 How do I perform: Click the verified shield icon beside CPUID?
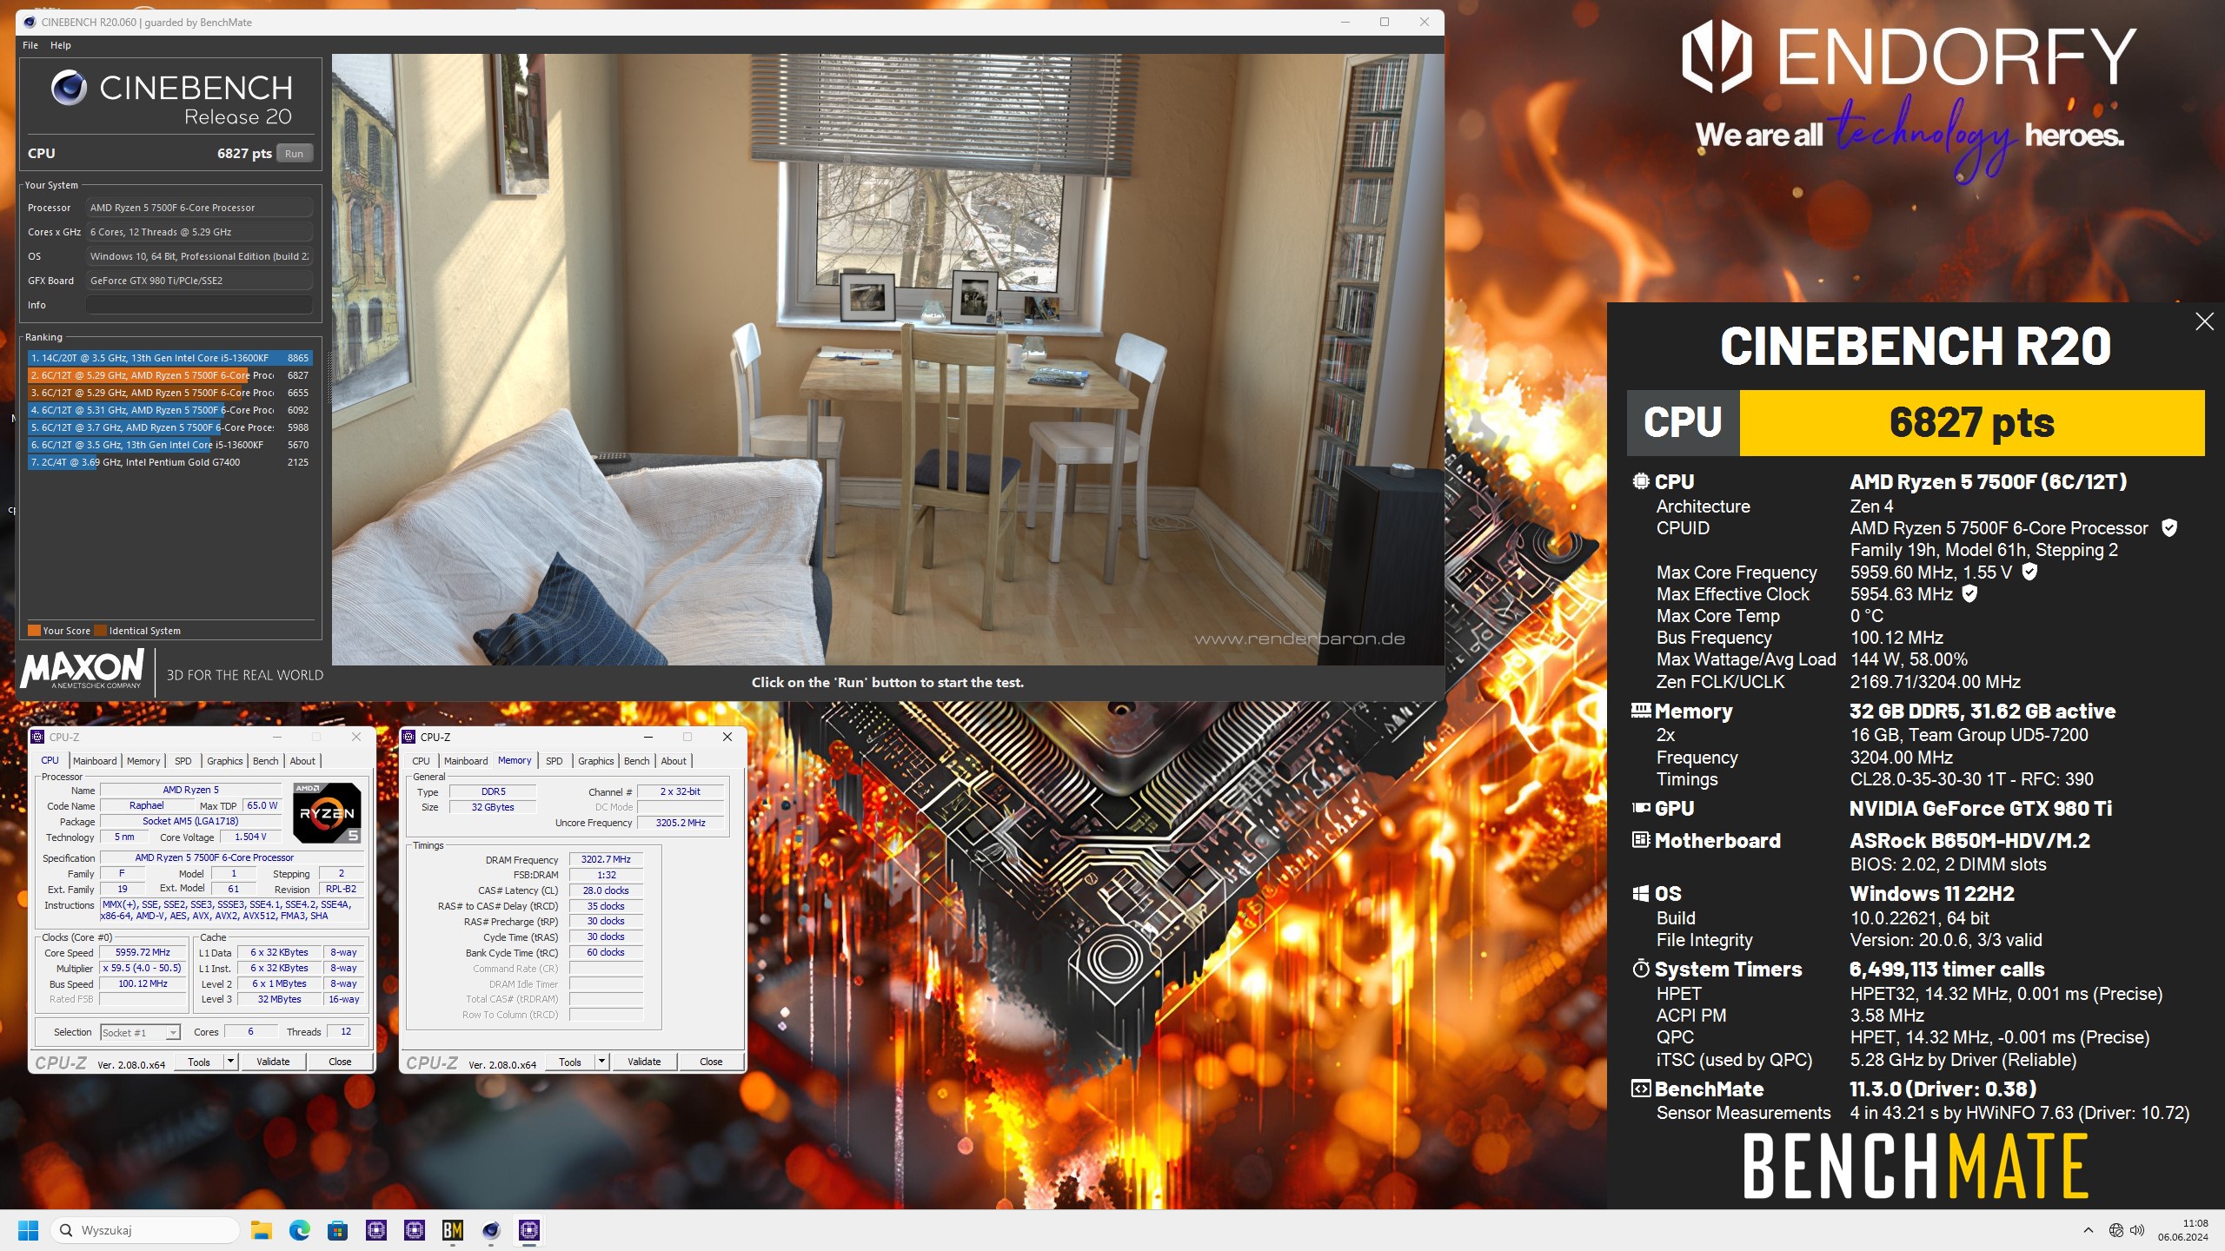[x=2169, y=527]
